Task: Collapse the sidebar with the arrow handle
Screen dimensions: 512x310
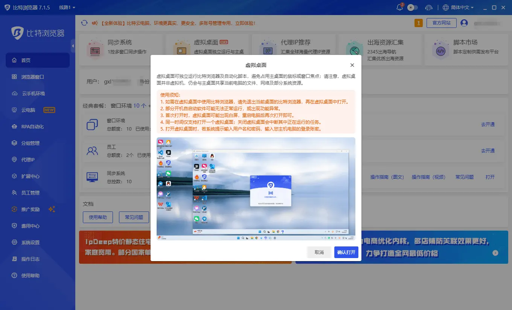Action: 73,46
